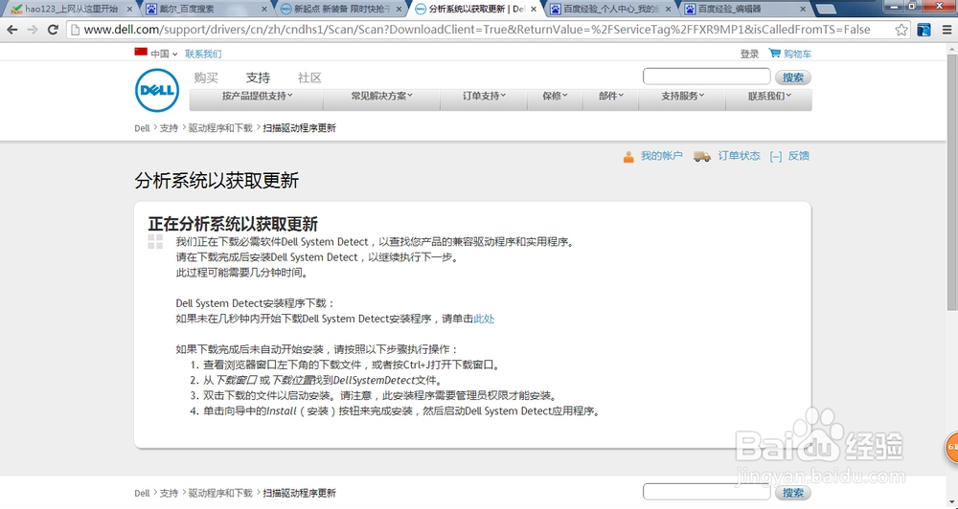Expand the 中国 country dropdown
Image resolution: width=958 pixels, height=509 pixels.
coord(164,54)
